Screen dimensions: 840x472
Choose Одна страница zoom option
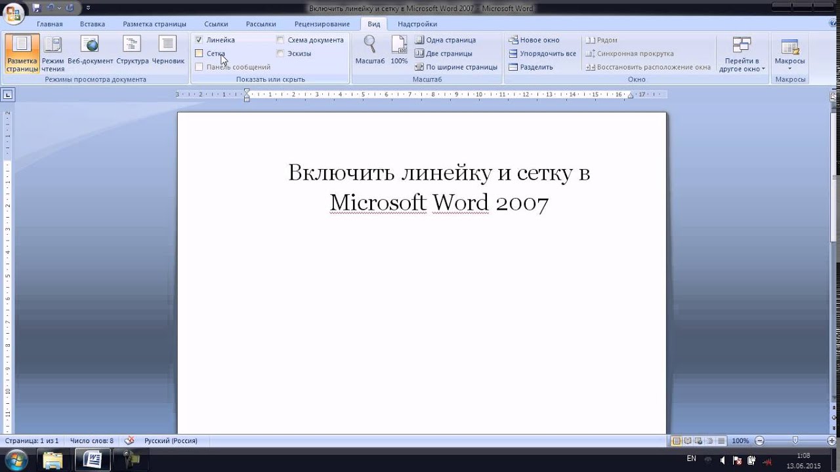click(x=446, y=40)
